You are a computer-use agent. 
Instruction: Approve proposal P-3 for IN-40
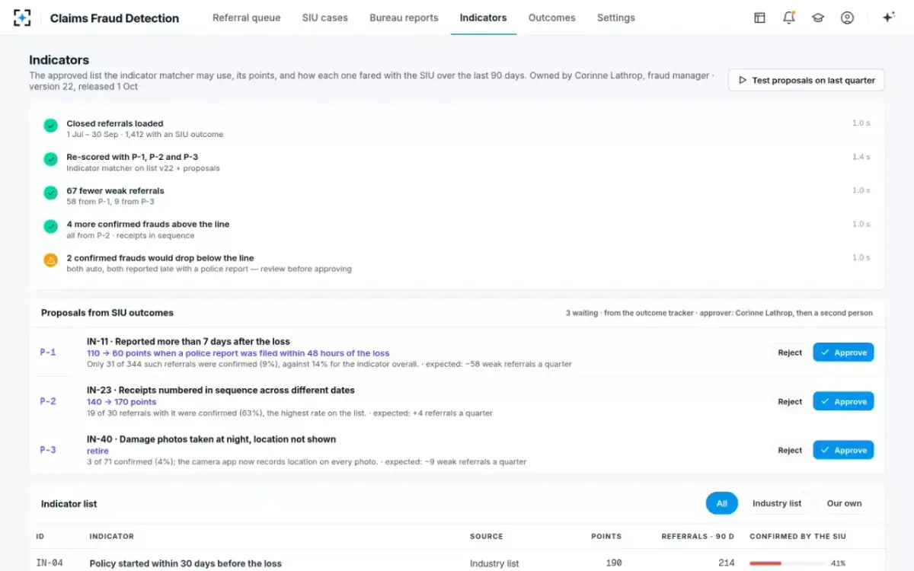[843, 450]
